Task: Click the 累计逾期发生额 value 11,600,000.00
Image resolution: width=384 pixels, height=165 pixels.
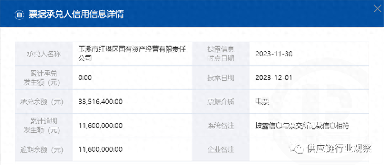Action: [x=100, y=126]
